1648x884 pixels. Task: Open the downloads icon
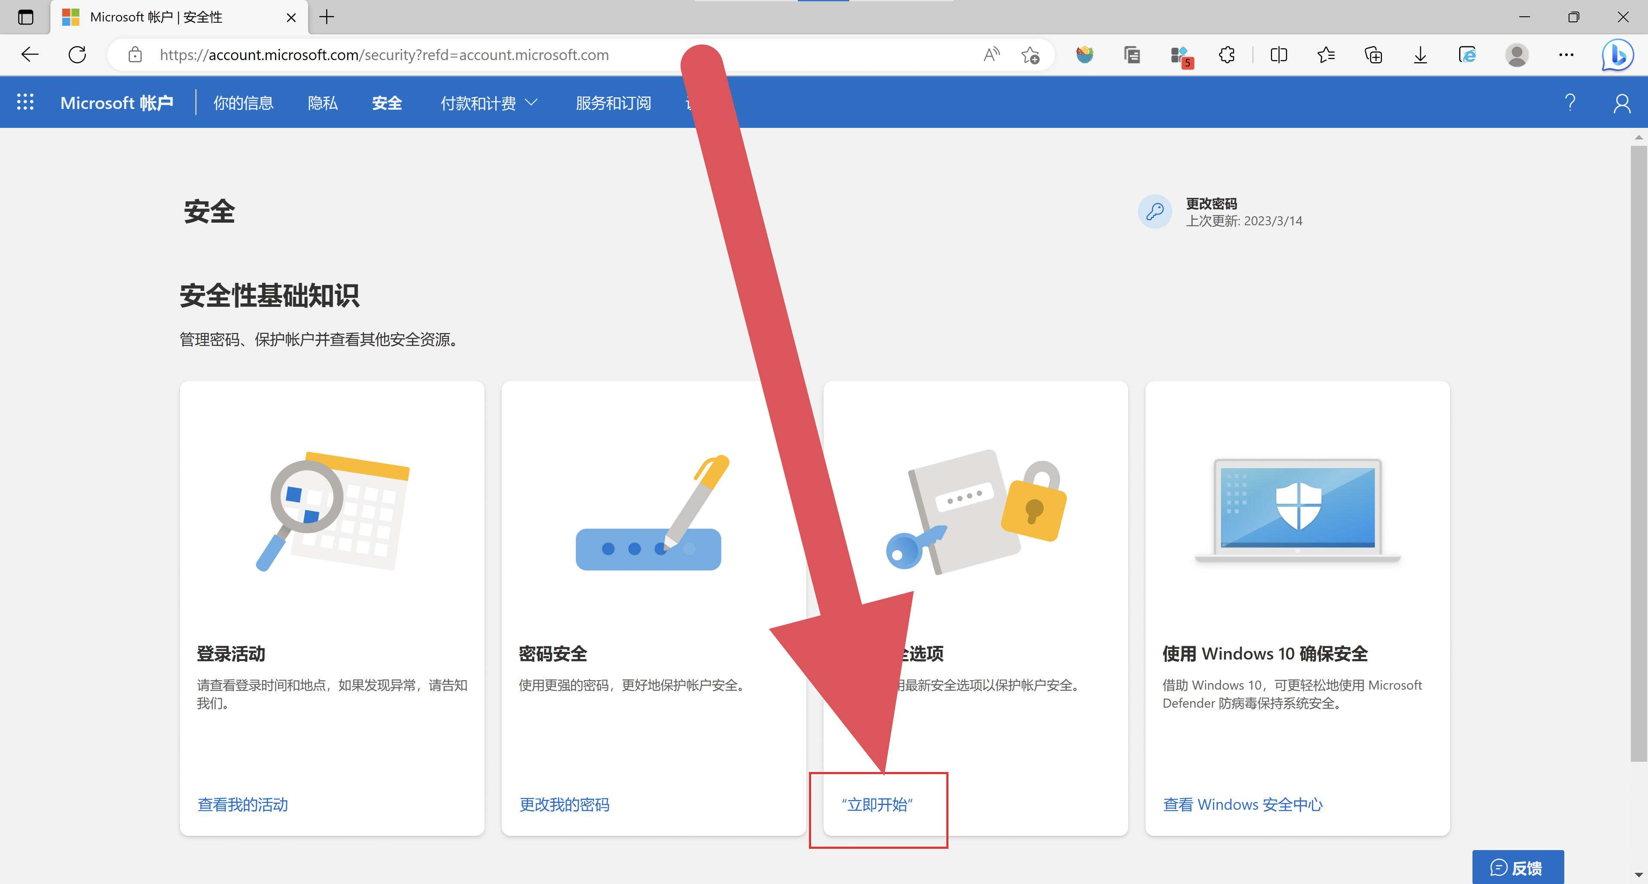tap(1420, 55)
